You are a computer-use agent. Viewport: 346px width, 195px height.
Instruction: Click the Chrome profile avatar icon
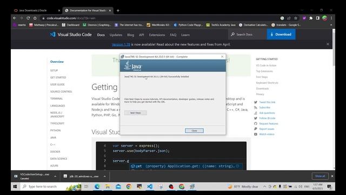pos(324,18)
